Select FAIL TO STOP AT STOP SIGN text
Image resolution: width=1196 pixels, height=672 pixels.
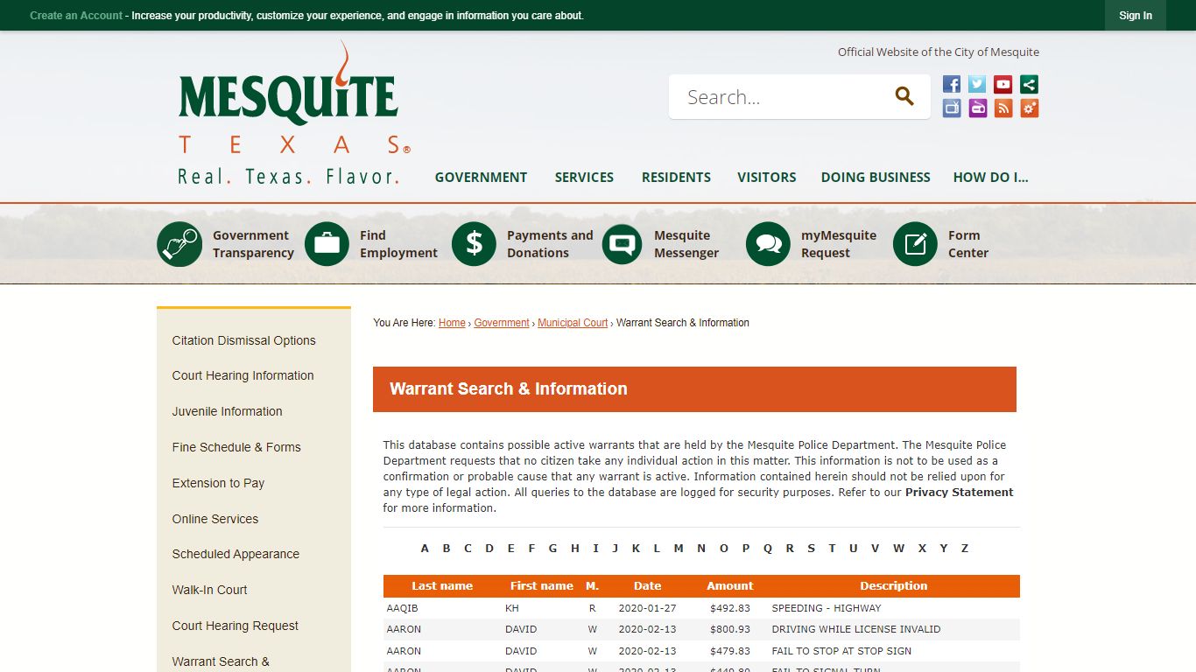pyautogui.click(x=841, y=651)
